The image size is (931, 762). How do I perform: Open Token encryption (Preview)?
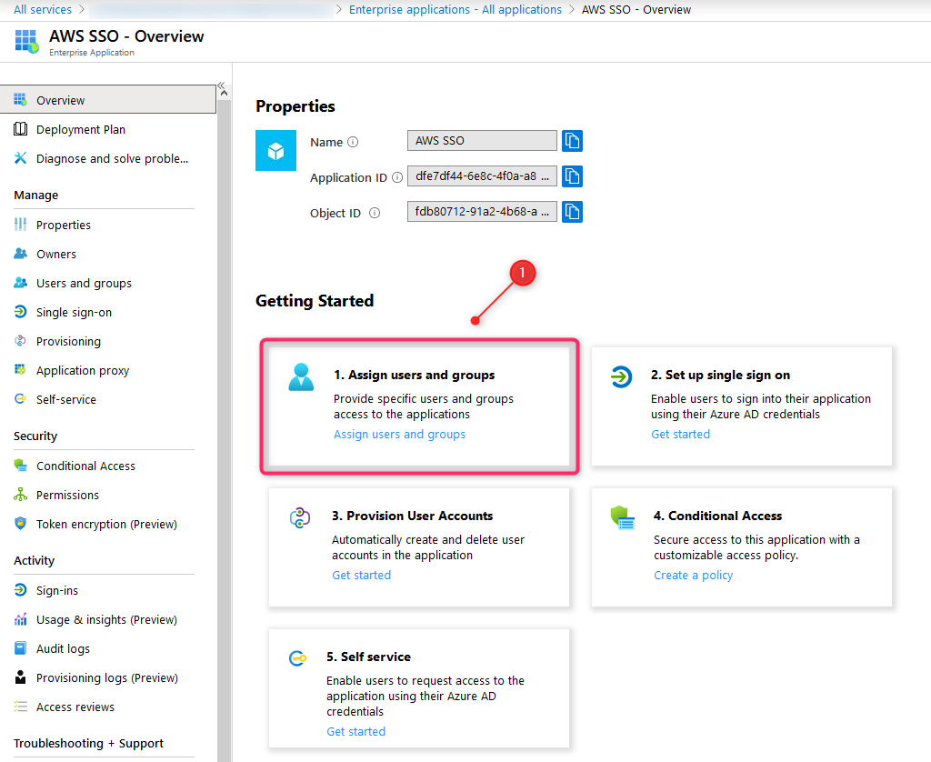107,524
